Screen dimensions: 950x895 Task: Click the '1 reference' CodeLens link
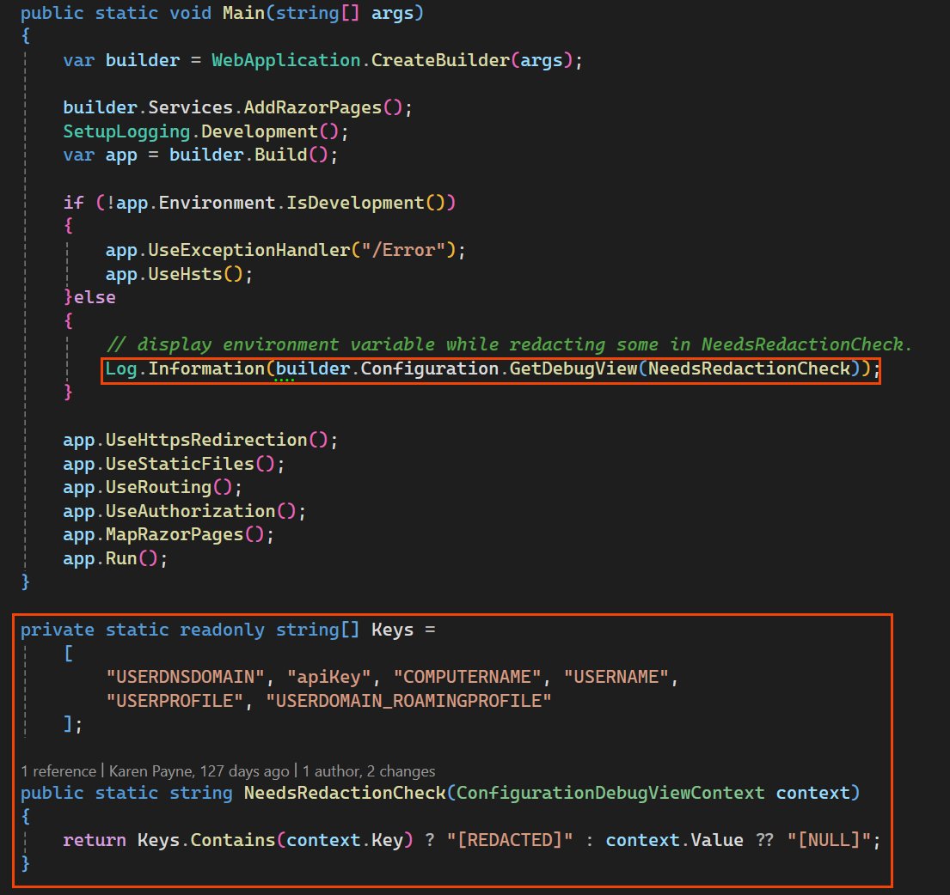point(58,771)
